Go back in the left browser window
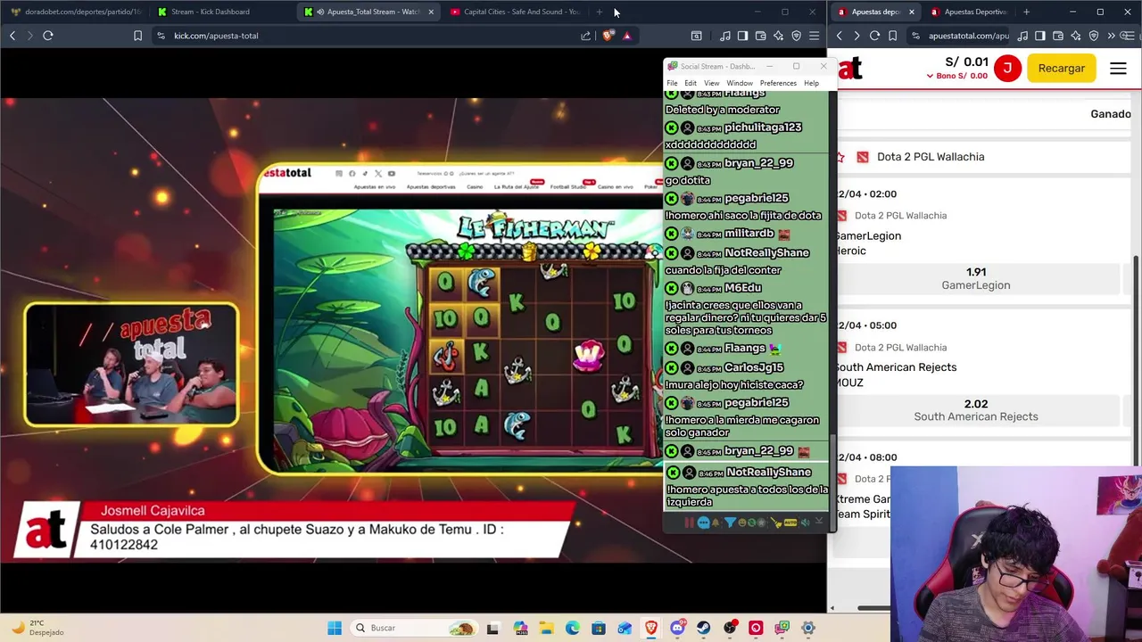The height and width of the screenshot is (642, 1142). click(12, 36)
